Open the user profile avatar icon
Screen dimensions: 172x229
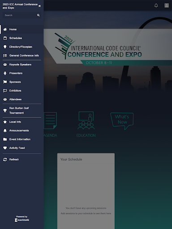(167, 5)
